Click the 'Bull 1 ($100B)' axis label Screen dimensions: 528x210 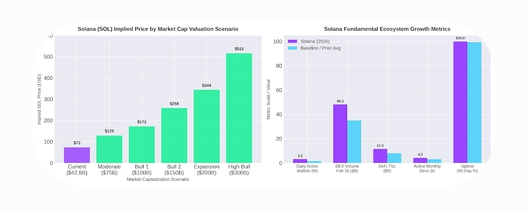142,170
